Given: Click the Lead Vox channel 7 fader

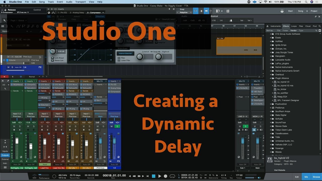Looking at the screenshot, I should 45,142.
